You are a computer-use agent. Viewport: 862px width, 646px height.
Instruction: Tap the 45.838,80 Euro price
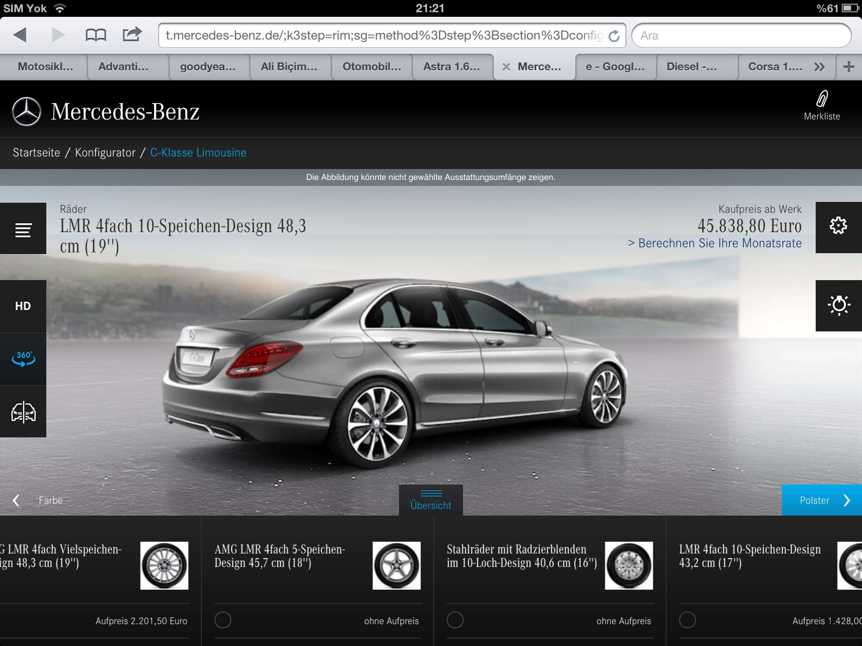click(x=750, y=226)
